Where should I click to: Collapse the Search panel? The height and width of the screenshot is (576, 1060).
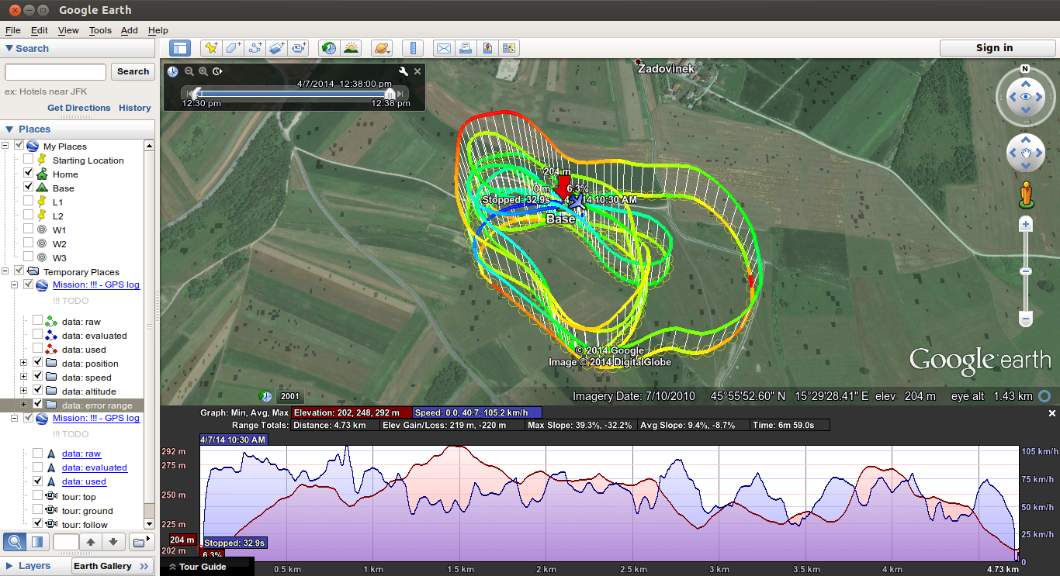(x=9, y=48)
